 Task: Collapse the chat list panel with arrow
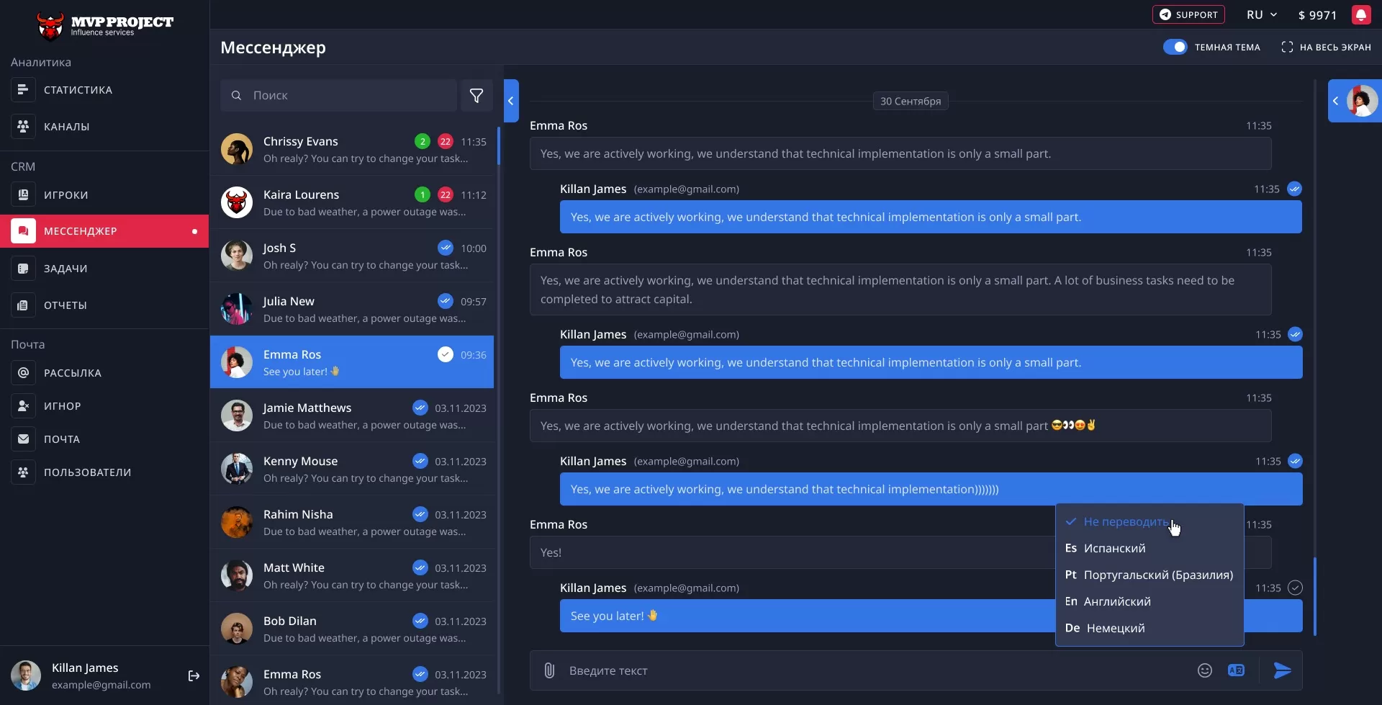tap(510, 101)
